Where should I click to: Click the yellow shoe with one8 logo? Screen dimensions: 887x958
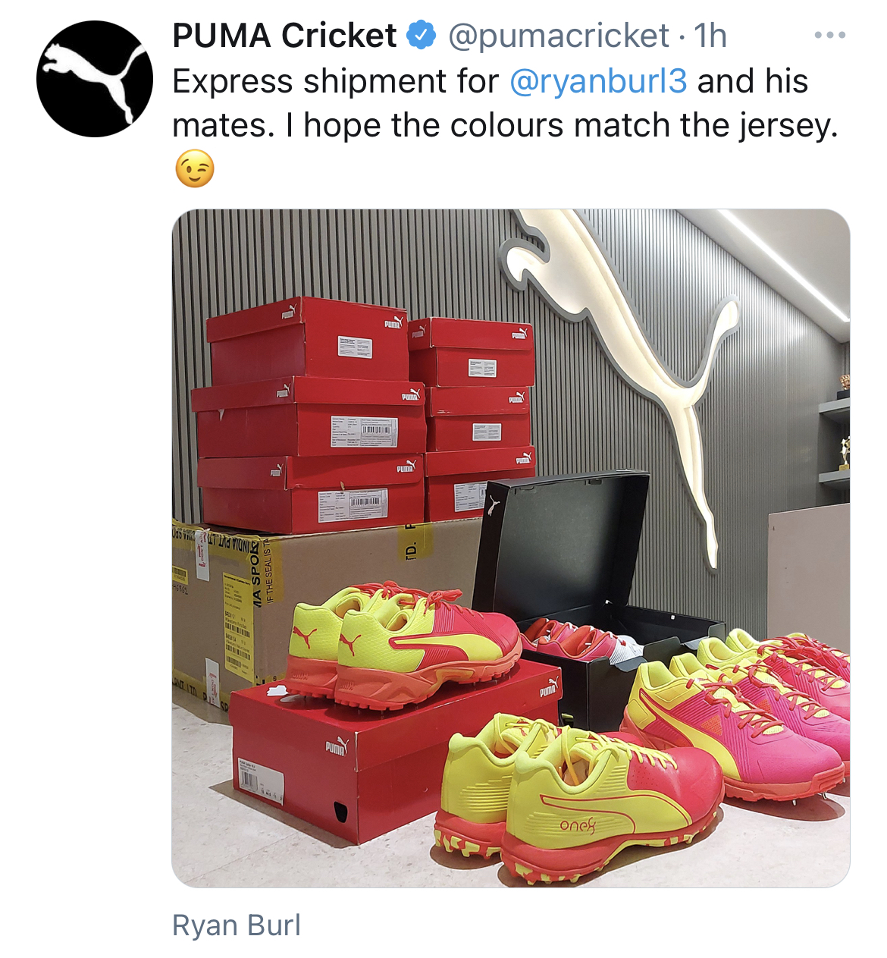click(x=576, y=796)
